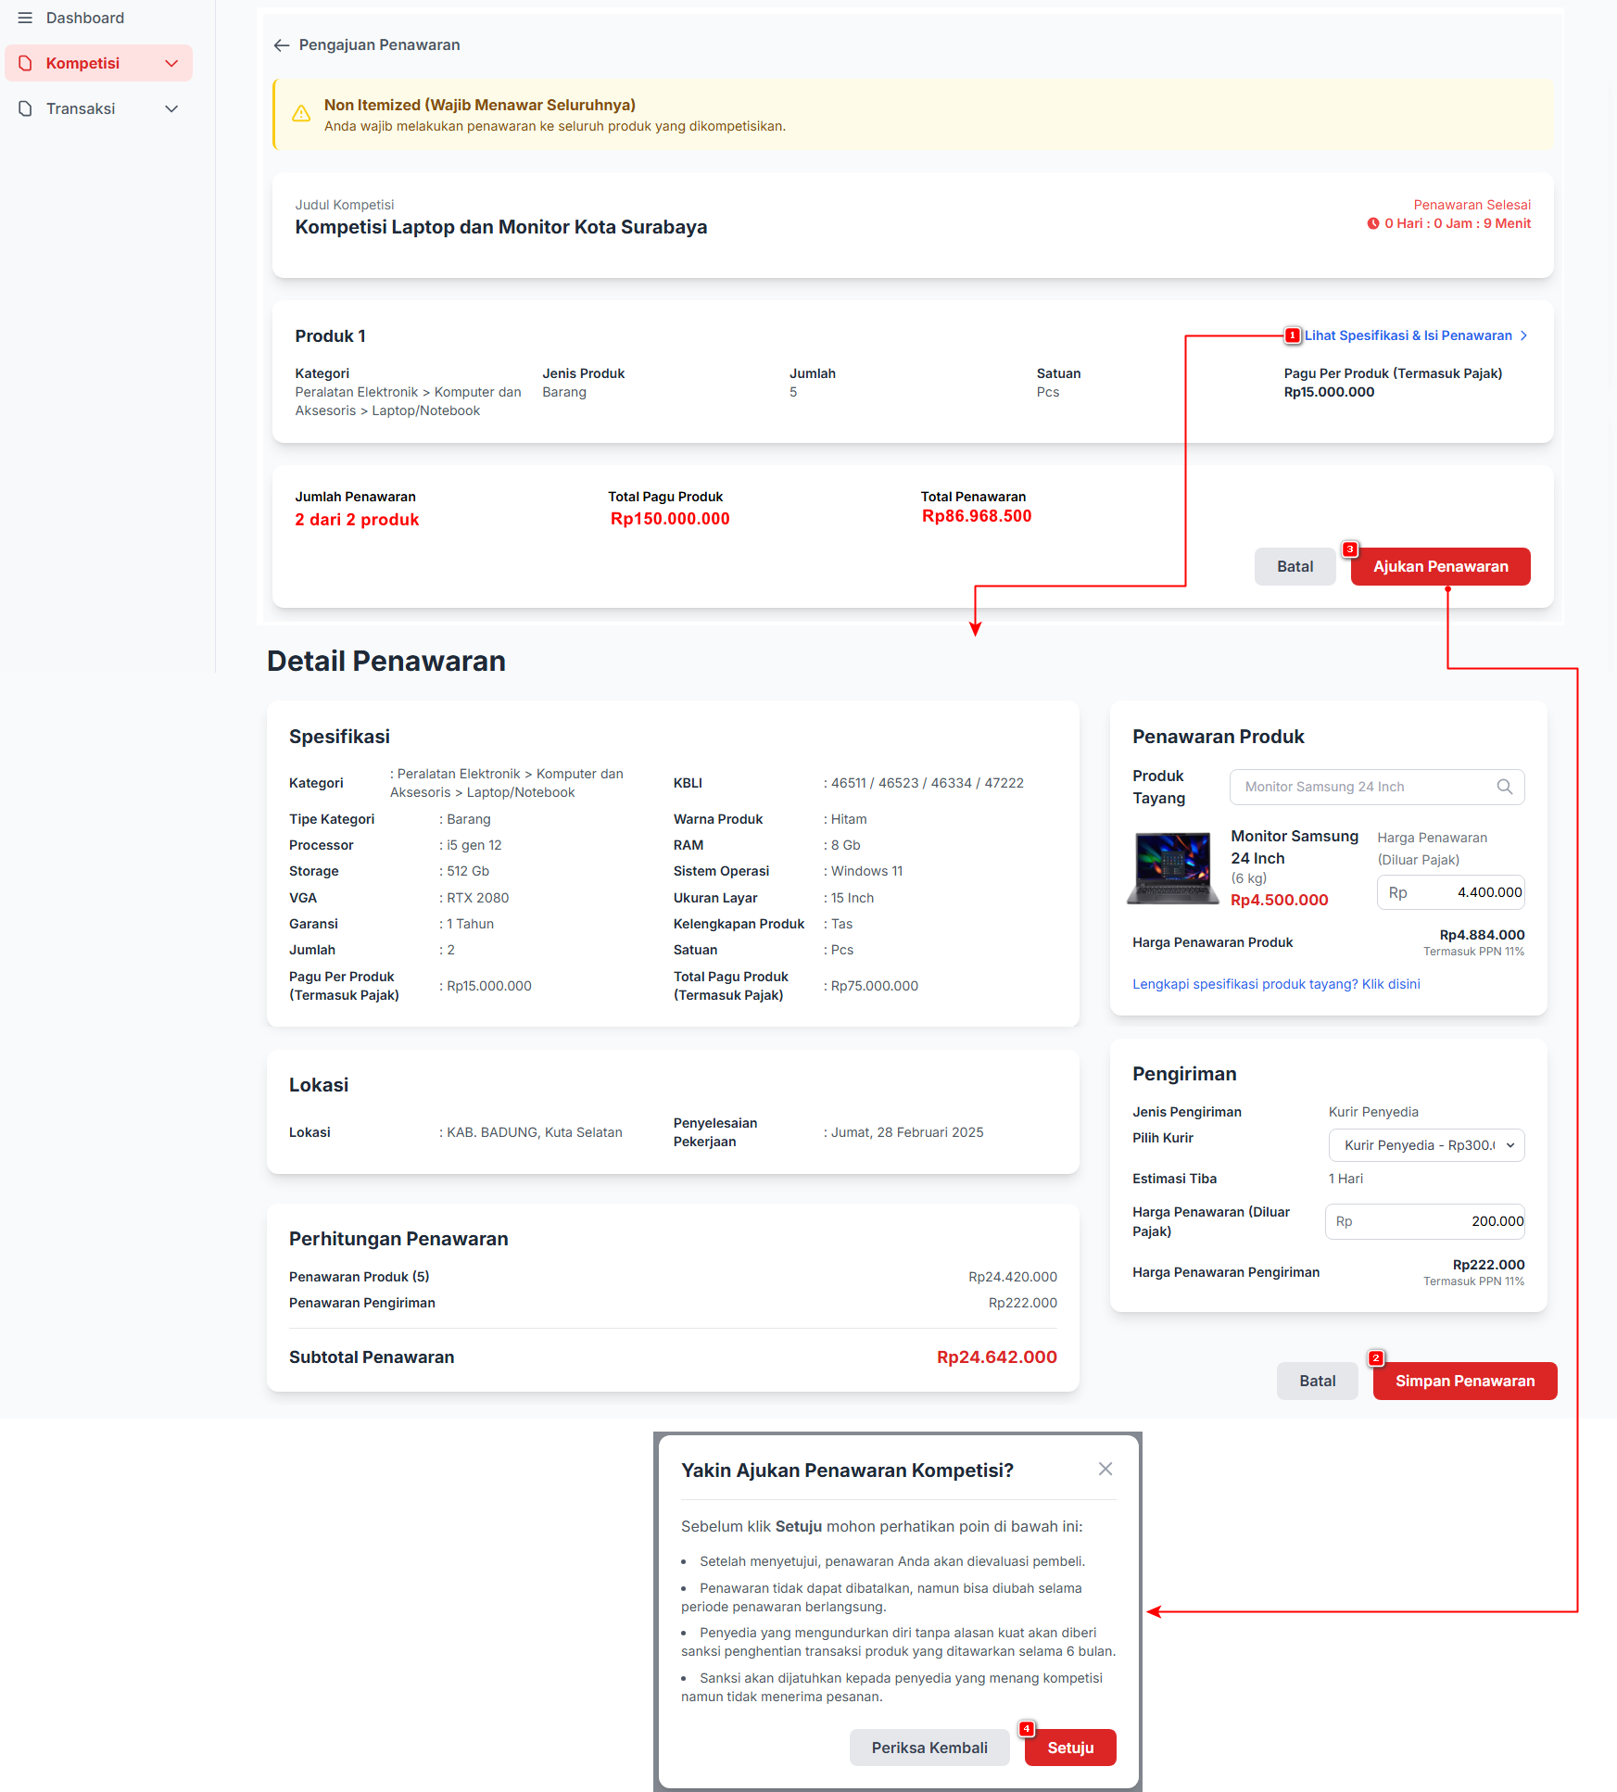Image resolution: width=1617 pixels, height=1792 pixels.
Task: Click the Sistem Operasi value Windows 11
Action: pos(866,871)
